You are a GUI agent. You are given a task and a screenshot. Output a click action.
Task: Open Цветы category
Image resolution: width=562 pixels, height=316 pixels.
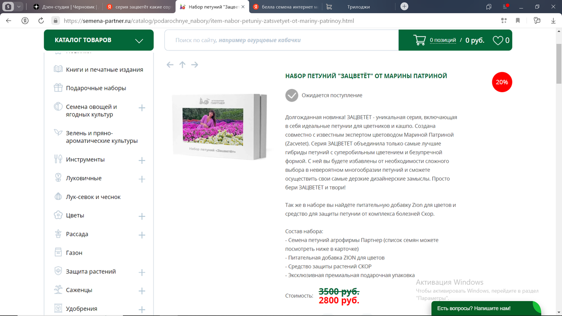[x=75, y=215]
